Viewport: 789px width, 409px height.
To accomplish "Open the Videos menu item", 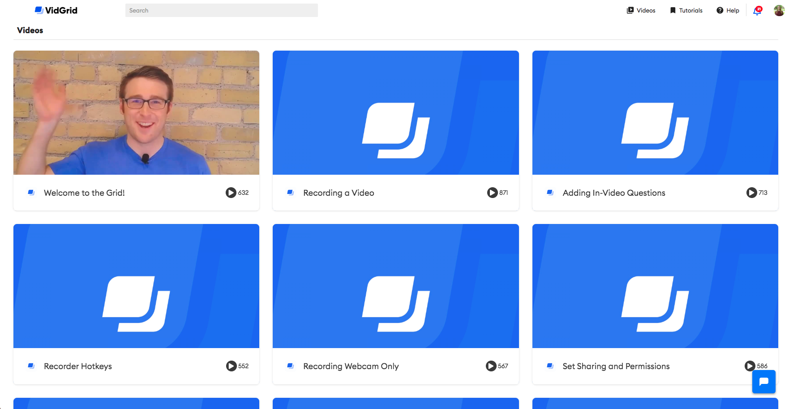I will click(641, 10).
